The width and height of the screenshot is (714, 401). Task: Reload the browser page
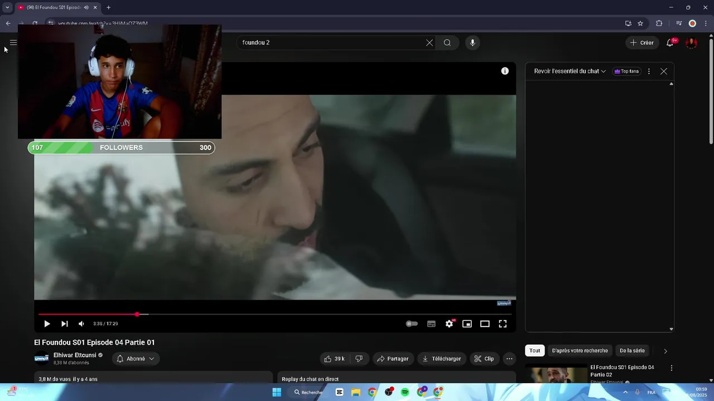pos(35,23)
